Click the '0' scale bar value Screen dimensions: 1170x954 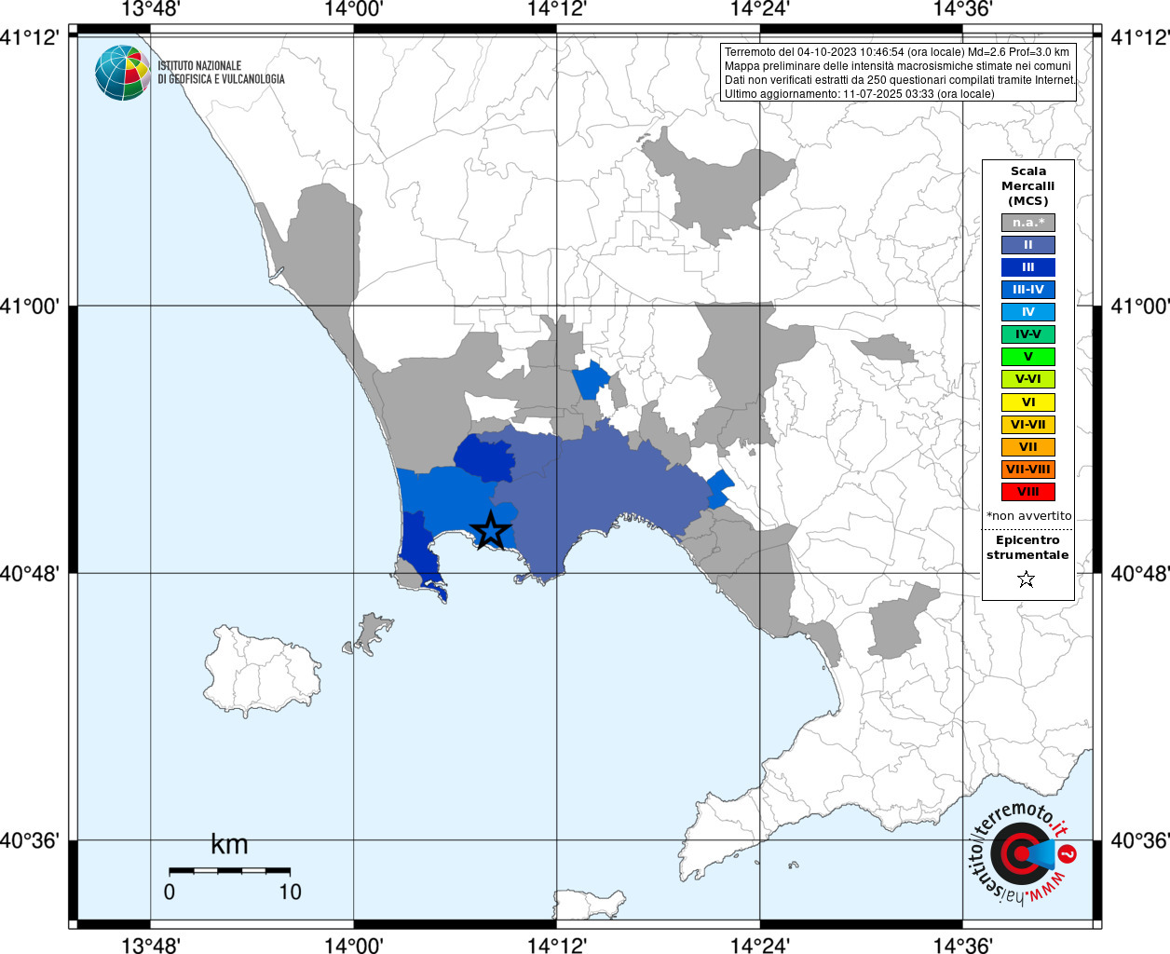[170, 892]
